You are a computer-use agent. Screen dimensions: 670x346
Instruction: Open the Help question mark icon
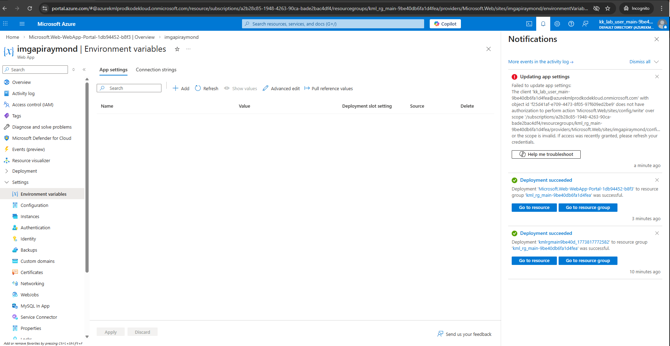[571, 24]
